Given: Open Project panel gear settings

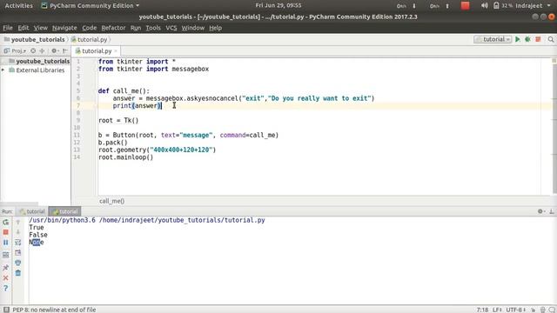Looking at the screenshot, I should tap(54, 51).
